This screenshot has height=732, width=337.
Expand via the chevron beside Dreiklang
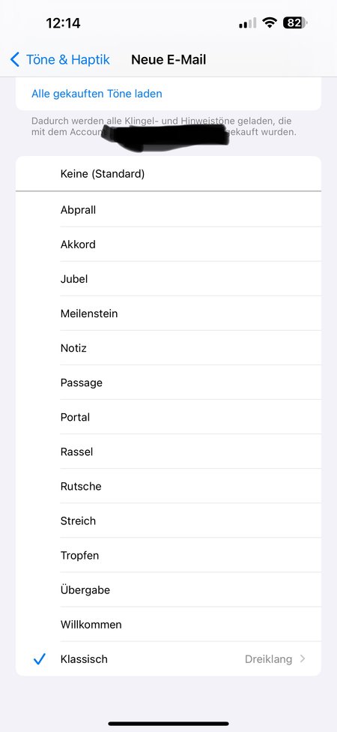pyautogui.click(x=303, y=659)
